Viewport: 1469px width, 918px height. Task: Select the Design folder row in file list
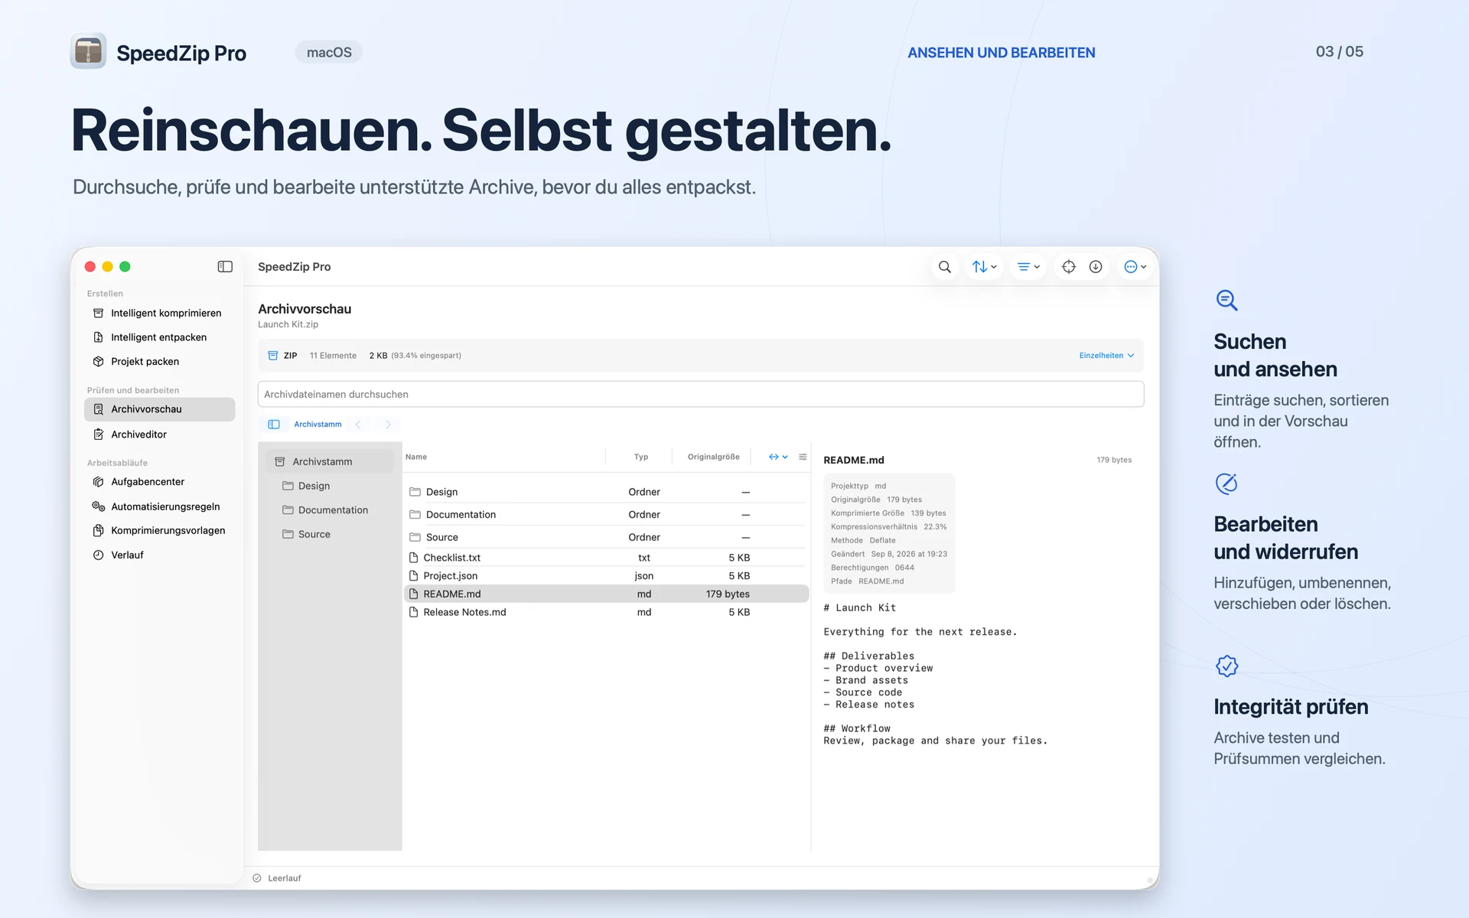606,492
